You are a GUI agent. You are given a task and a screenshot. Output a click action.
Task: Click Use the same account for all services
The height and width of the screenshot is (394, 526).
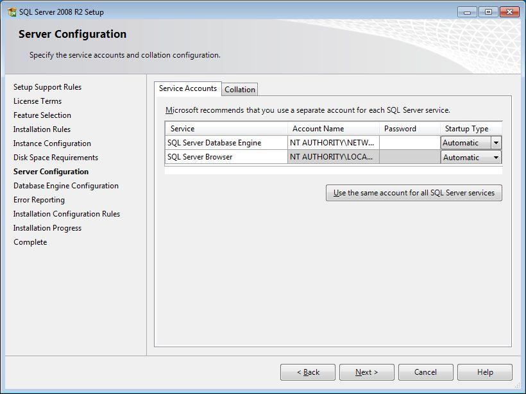414,193
